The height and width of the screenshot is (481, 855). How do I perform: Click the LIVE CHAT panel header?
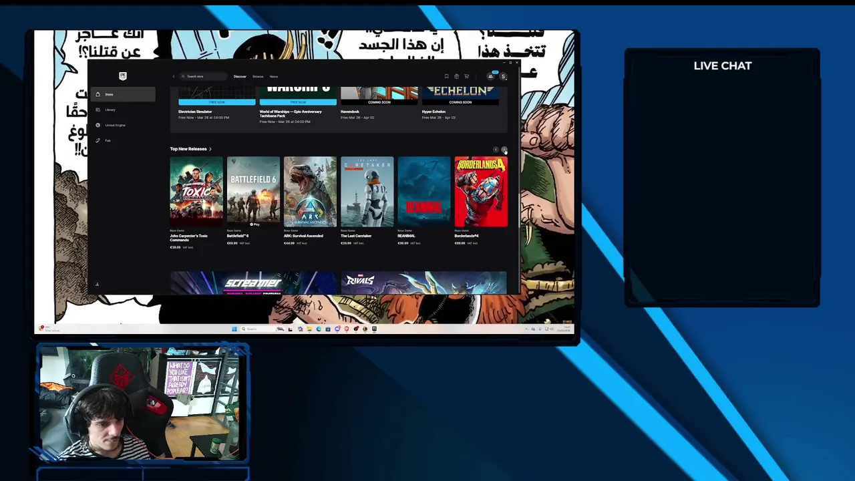[x=722, y=65]
